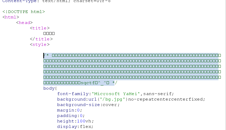Click the background-size:cover declaration

[88, 105]
